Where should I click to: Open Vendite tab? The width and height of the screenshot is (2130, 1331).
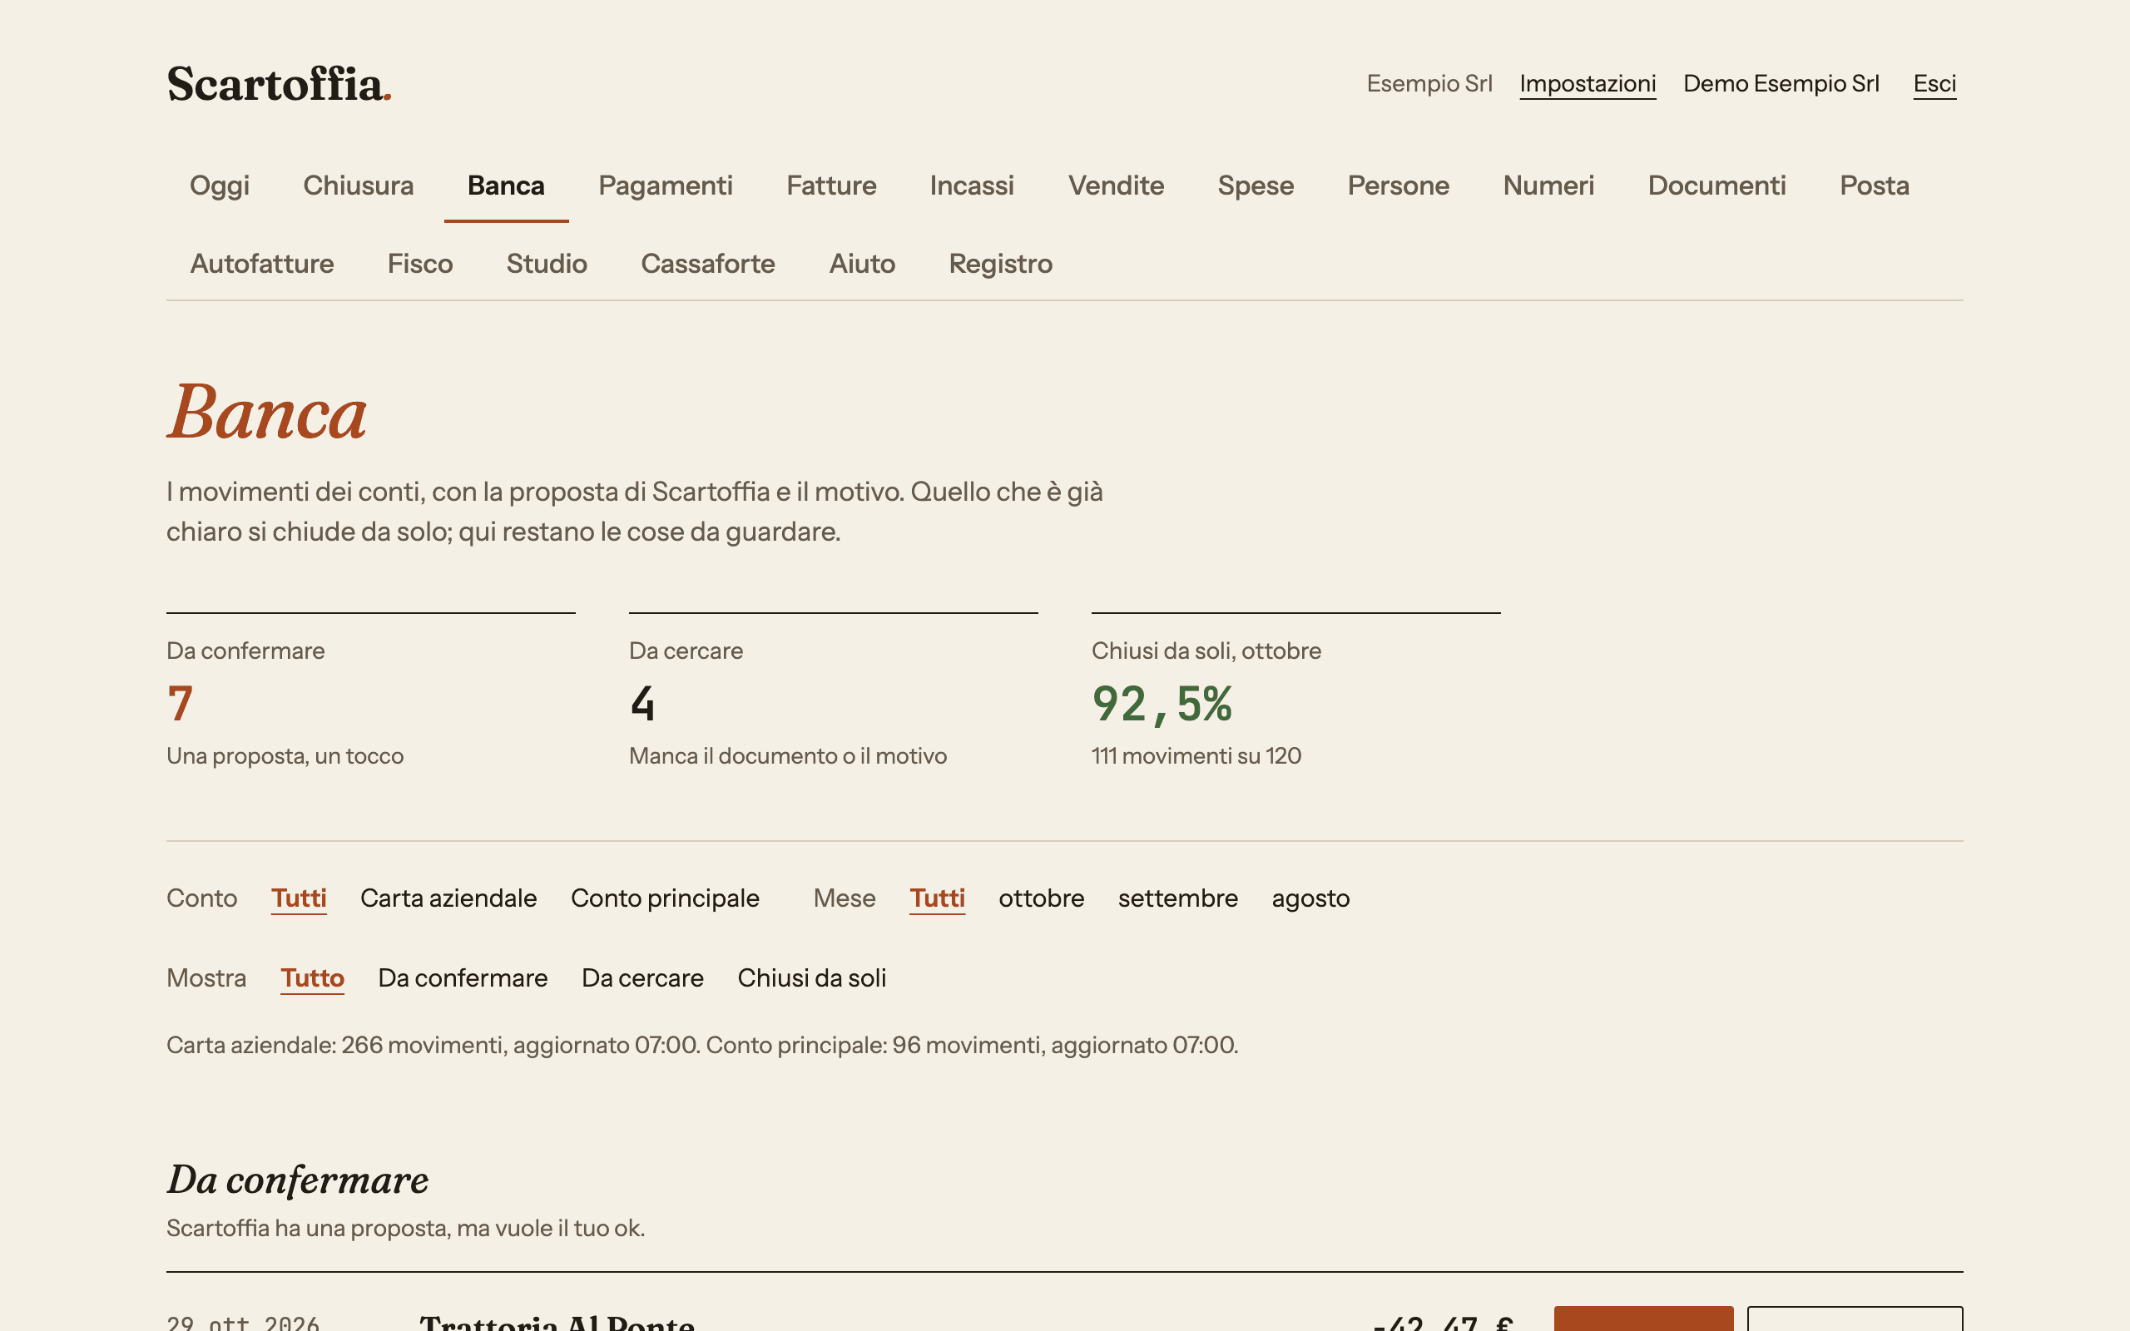(1116, 185)
